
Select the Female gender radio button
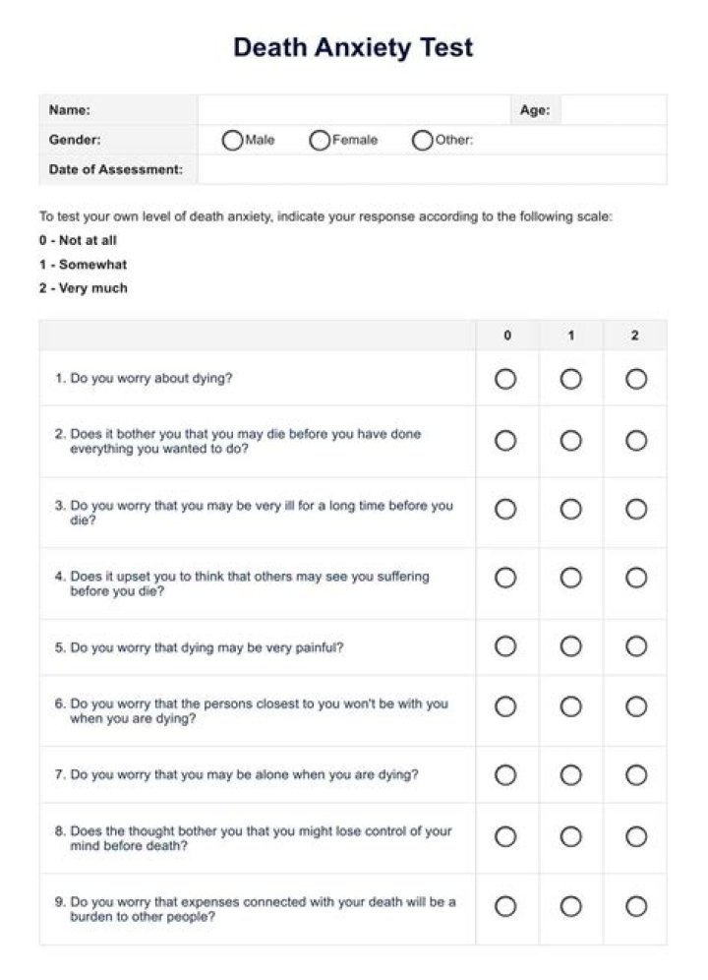(x=320, y=141)
